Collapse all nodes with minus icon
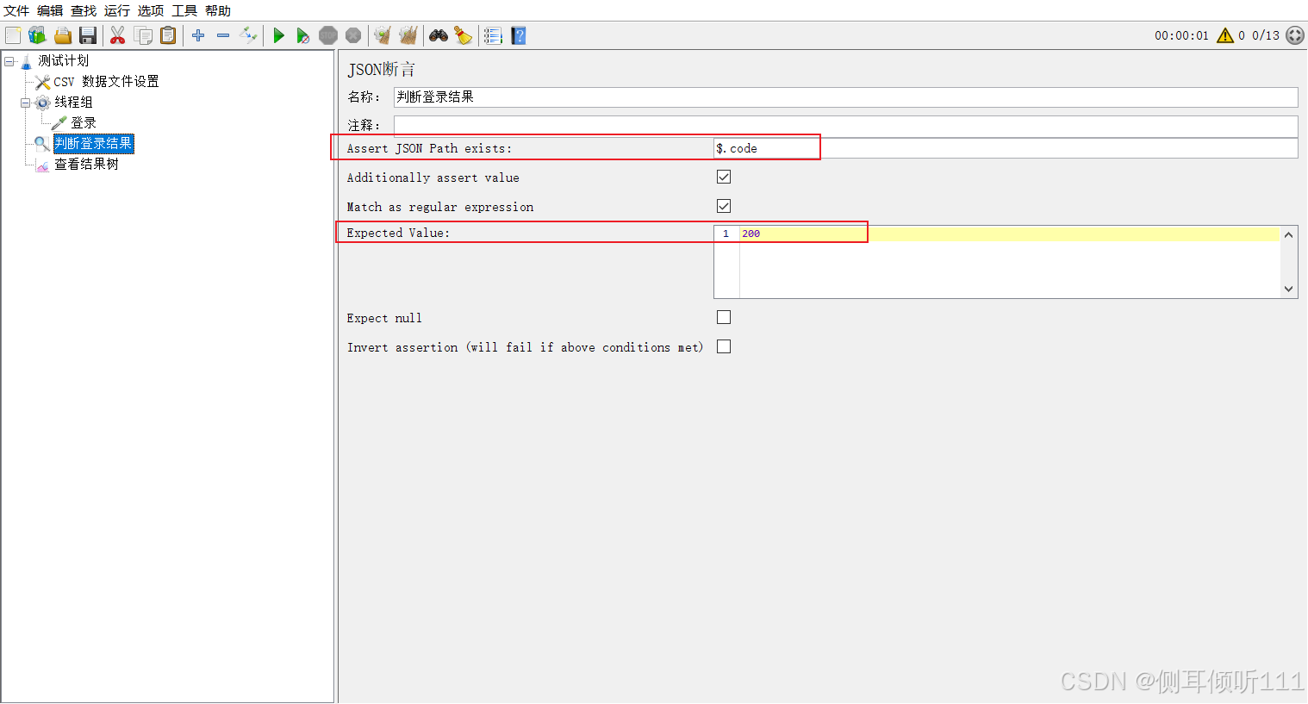 point(223,35)
